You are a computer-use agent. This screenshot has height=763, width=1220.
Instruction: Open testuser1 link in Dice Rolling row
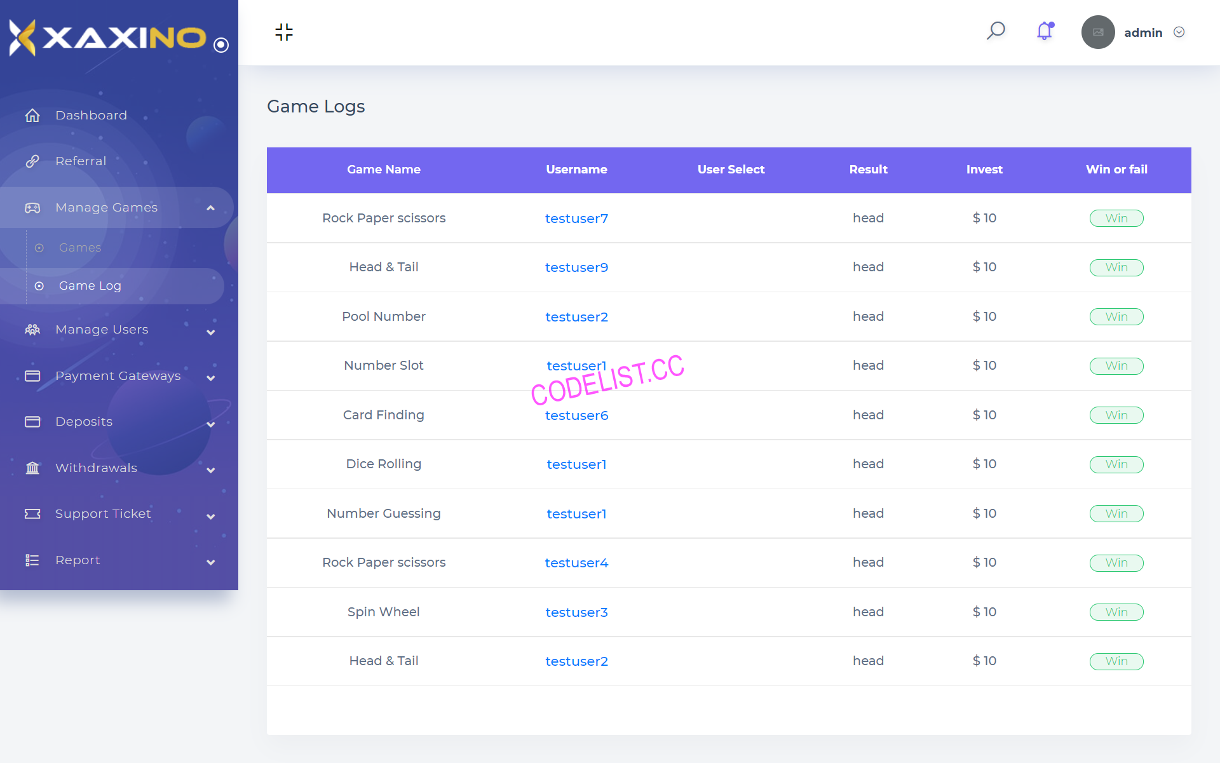click(x=576, y=464)
